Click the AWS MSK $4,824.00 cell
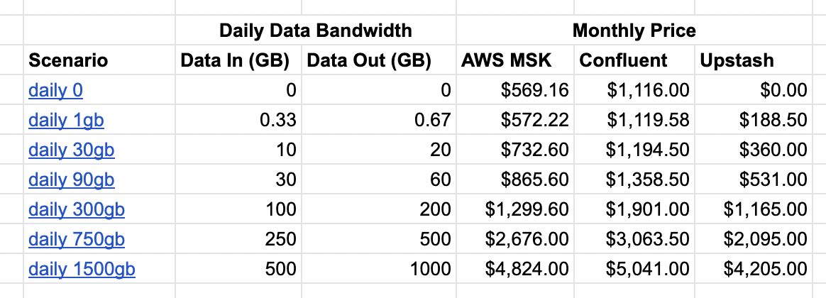 pyautogui.click(x=527, y=269)
